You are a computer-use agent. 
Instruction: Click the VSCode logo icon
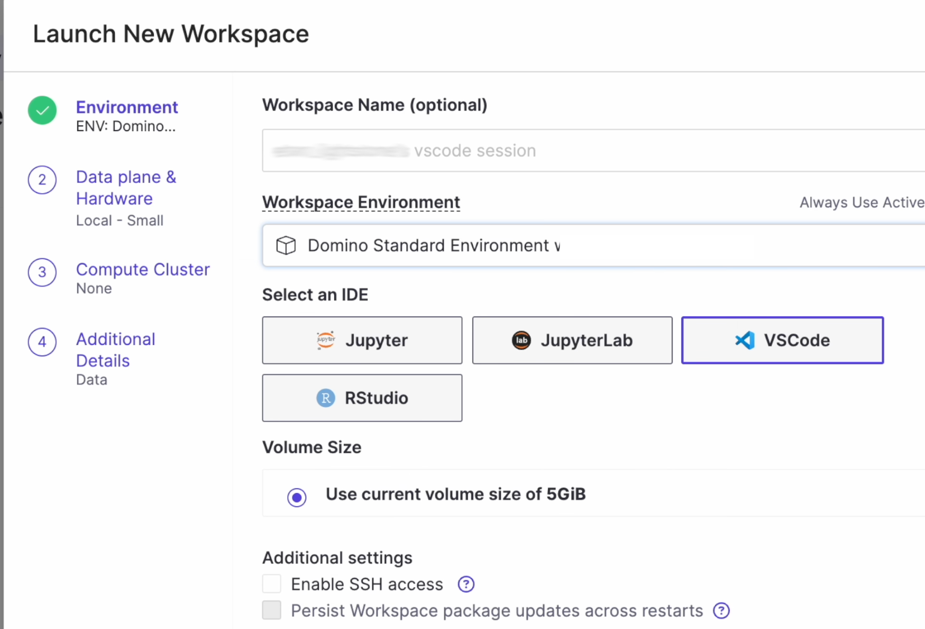745,340
